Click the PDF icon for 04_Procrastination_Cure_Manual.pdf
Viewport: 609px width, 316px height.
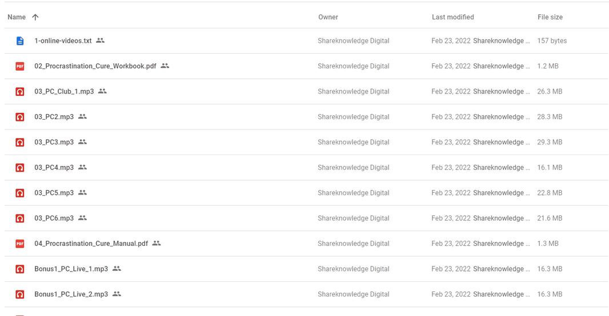tap(20, 244)
